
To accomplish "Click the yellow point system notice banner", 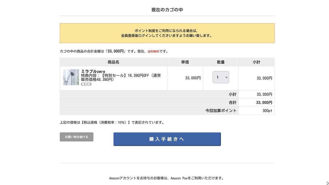I will pos(167,33).
